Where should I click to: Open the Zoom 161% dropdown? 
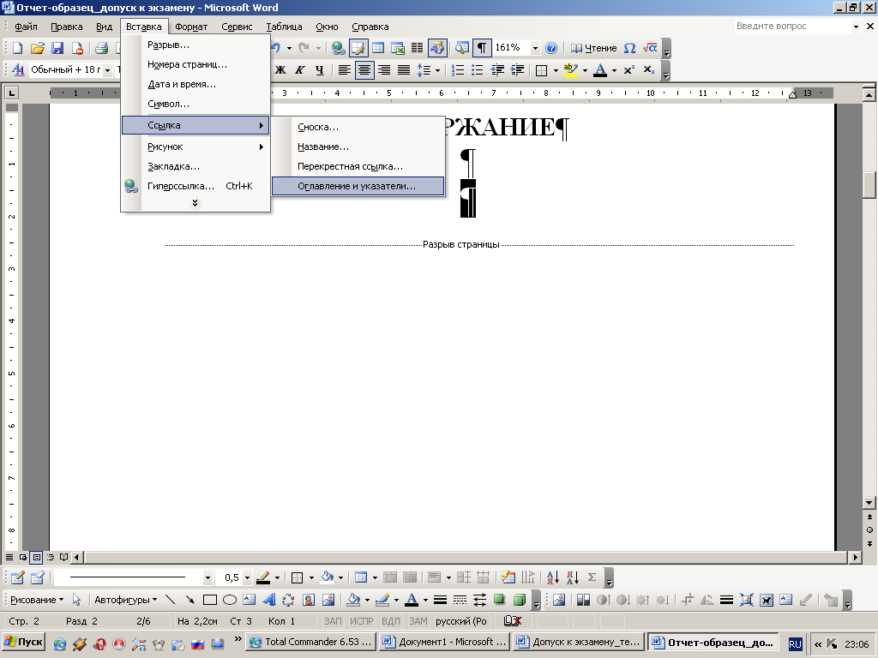(x=535, y=48)
